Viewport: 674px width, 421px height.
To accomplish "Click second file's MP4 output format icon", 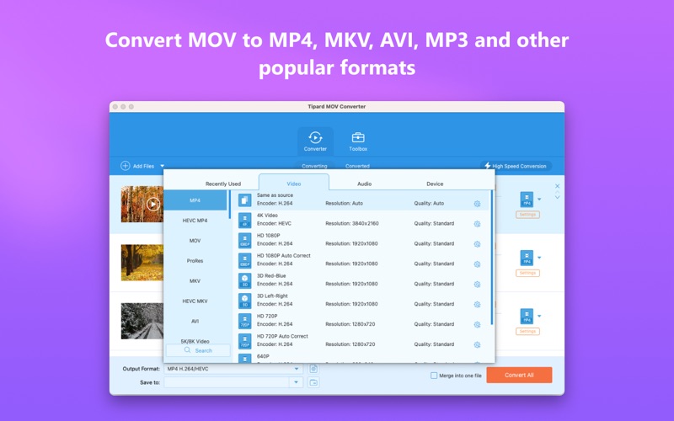I will (x=527, y=258).
